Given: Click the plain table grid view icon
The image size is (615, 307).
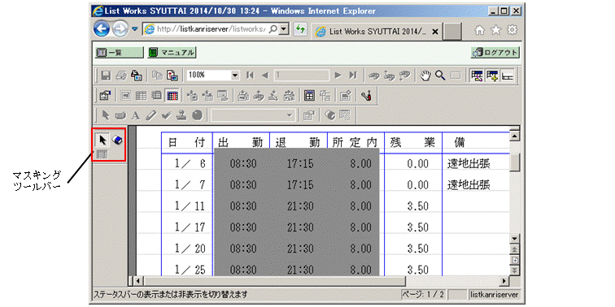Looking at the screenshot, I should click(x=142, y=95).
